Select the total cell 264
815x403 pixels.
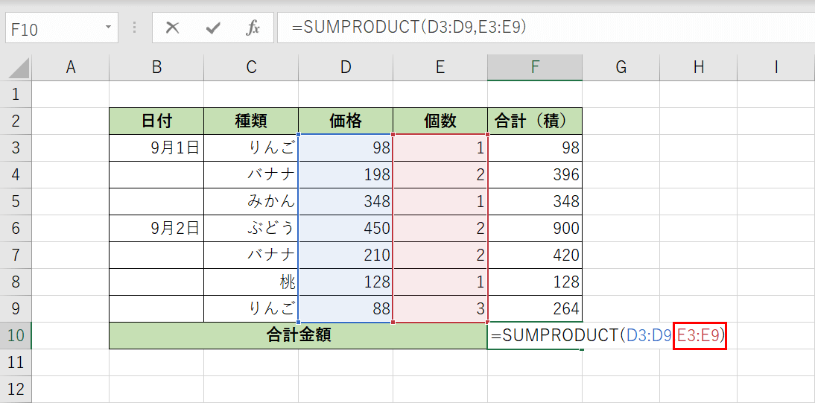click(x=535, y=309)
